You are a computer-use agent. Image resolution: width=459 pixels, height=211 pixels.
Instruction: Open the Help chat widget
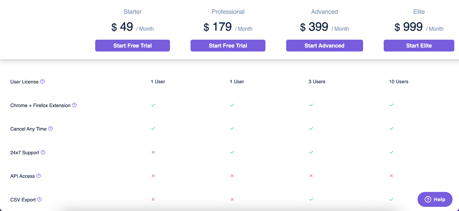pos(435,199)
